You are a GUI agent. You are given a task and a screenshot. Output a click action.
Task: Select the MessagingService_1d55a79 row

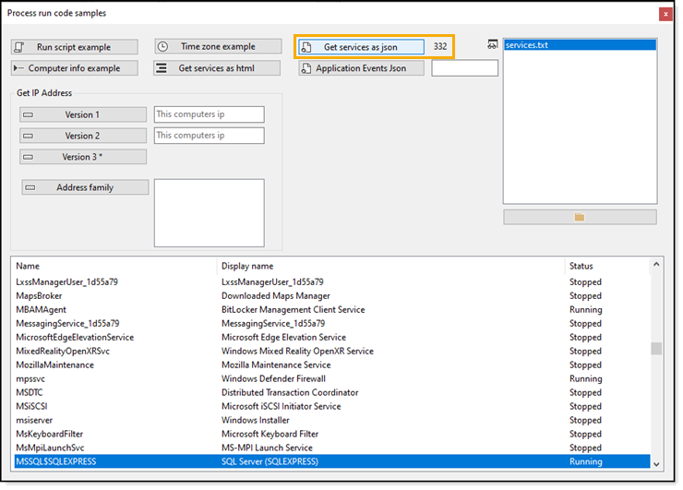332,324
